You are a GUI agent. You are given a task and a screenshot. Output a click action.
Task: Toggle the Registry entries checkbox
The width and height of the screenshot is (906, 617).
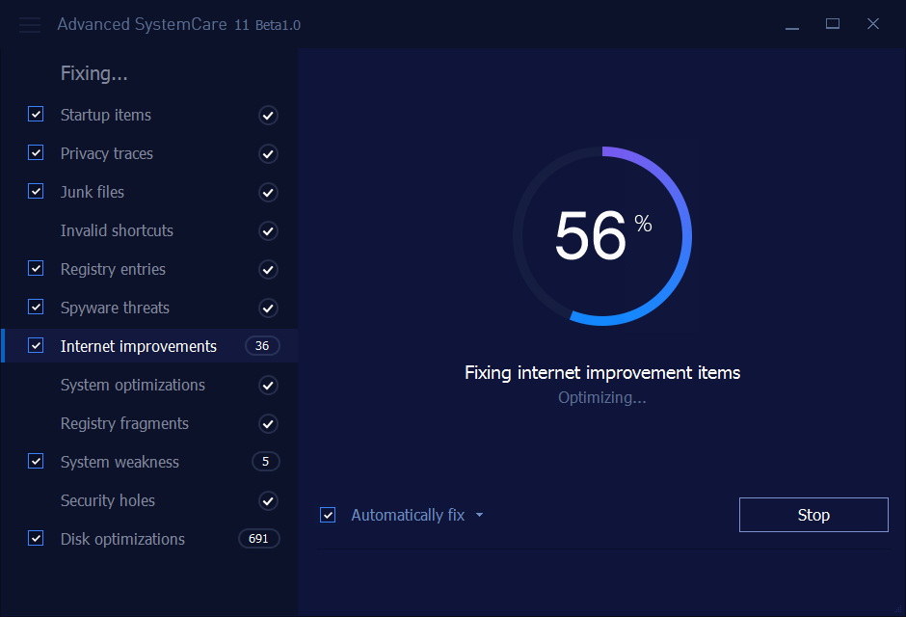pos(36,268)
